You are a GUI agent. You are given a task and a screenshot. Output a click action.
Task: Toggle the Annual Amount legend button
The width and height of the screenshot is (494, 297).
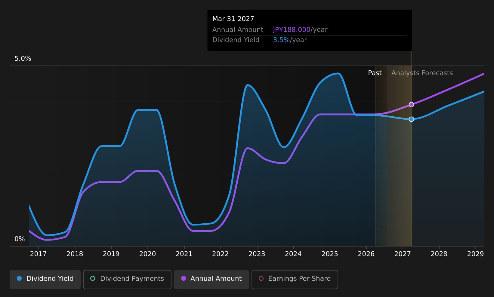tap(211, 279)
